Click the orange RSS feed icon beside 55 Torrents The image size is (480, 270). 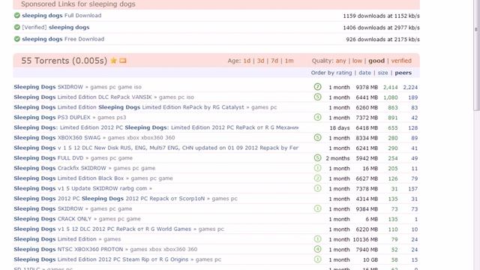123,61
